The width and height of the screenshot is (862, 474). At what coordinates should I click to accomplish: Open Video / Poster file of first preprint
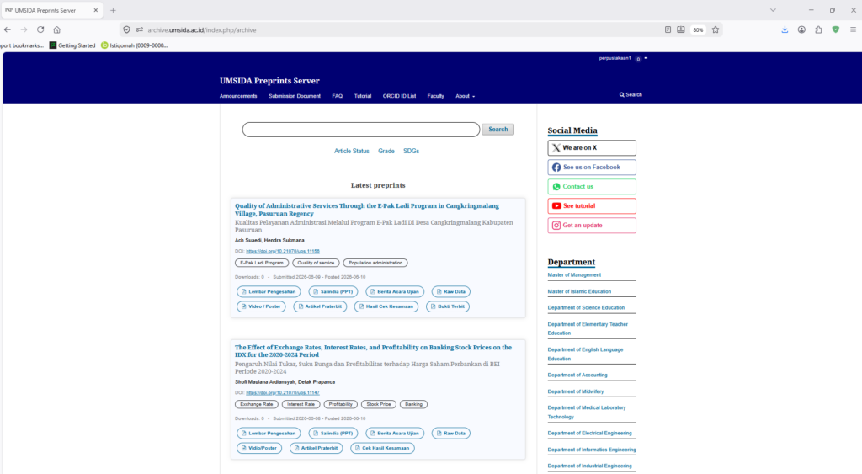261,306
